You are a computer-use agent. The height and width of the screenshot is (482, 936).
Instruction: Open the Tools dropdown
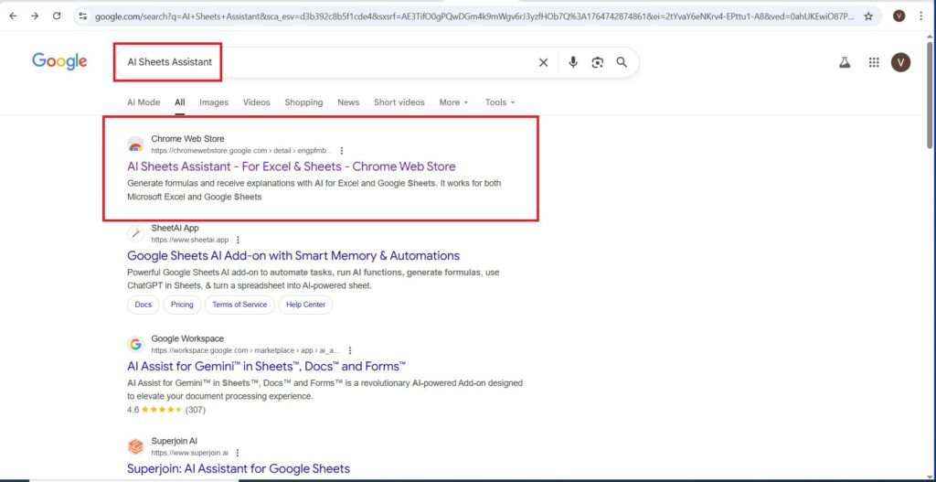(x=500, y=102)
